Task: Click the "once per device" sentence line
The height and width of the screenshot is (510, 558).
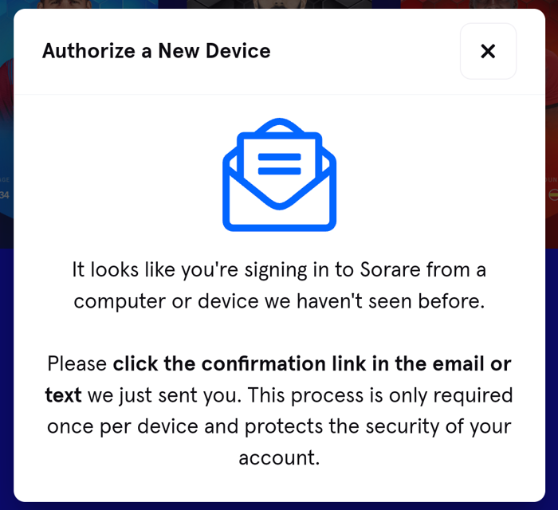Action: pos(279,426)
